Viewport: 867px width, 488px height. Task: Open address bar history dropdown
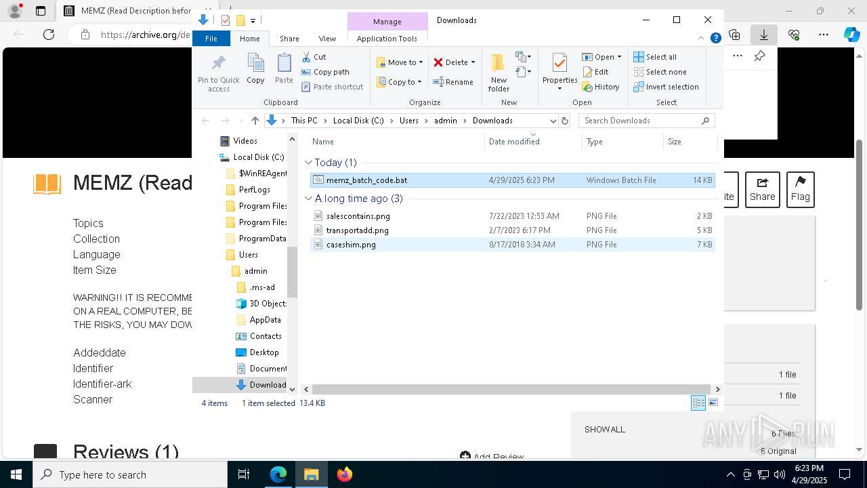click(x=553, y=121)
